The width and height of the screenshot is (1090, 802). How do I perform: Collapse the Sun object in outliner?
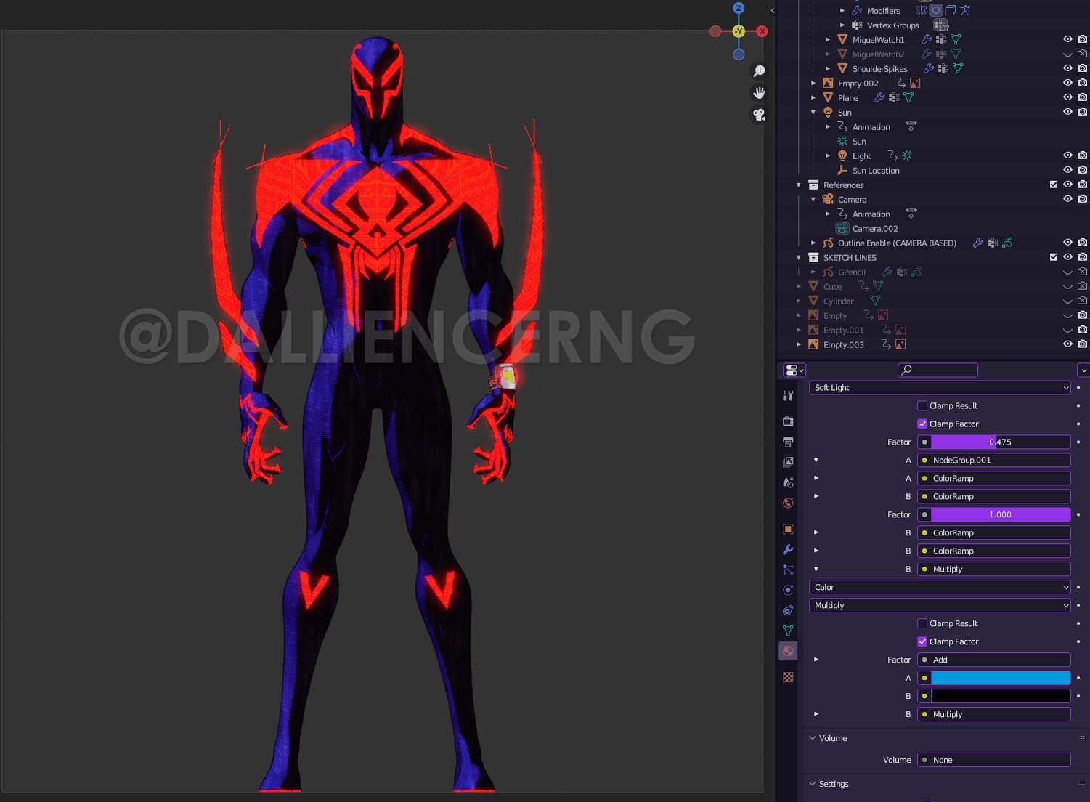813,112
